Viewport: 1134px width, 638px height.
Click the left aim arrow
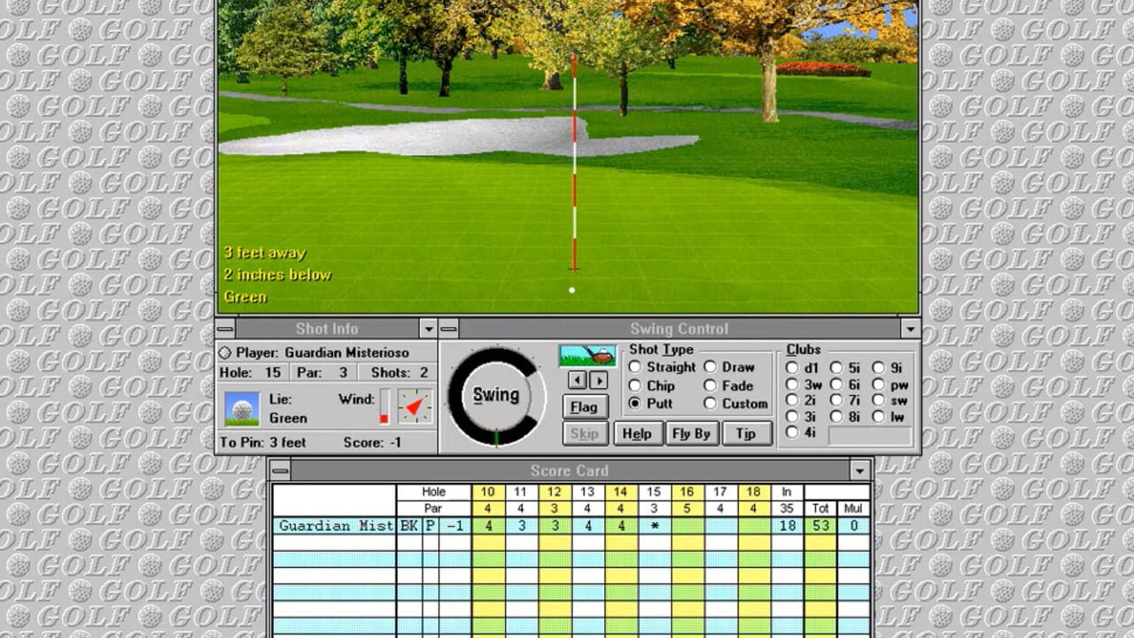tap(577, 380)
